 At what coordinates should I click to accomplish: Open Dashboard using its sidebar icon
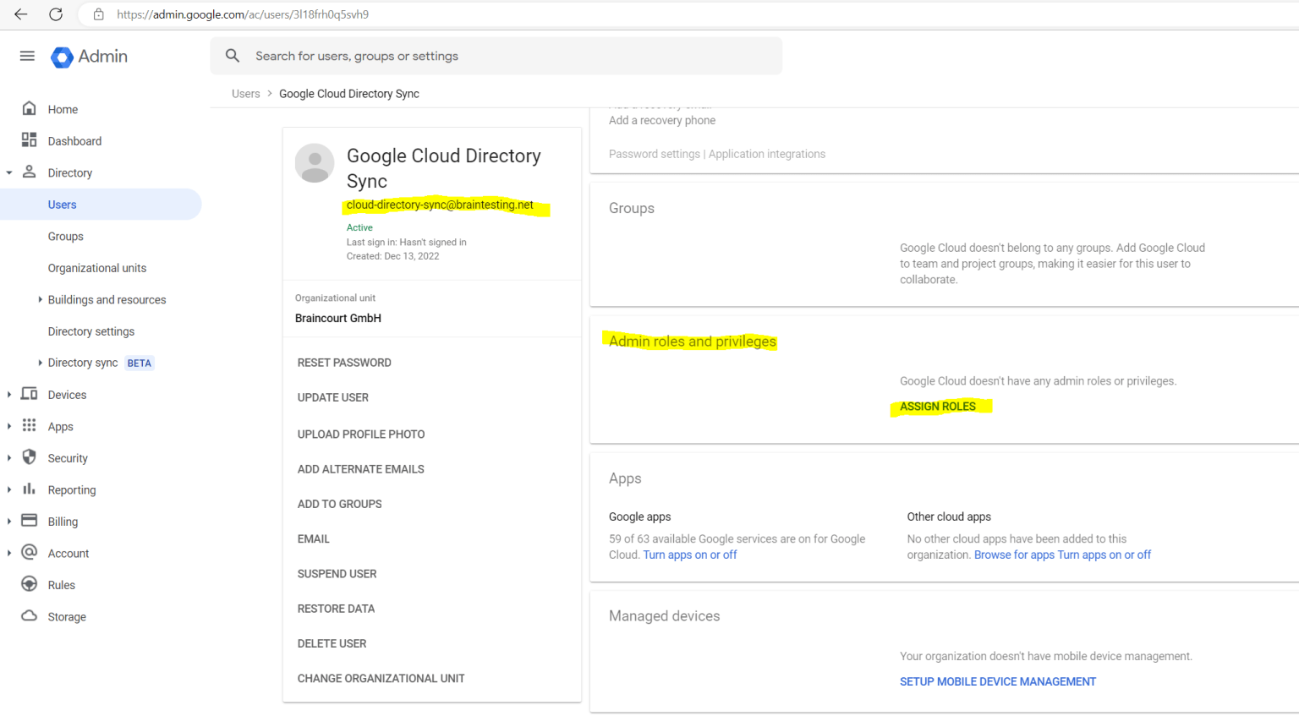click(30, 140)
